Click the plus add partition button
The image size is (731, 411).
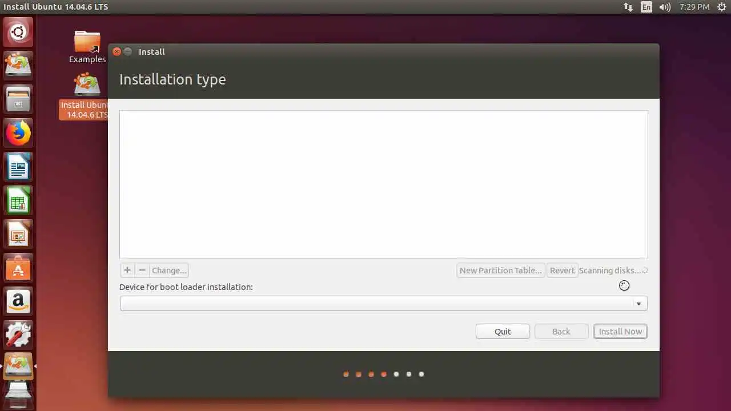coord(127,270)
